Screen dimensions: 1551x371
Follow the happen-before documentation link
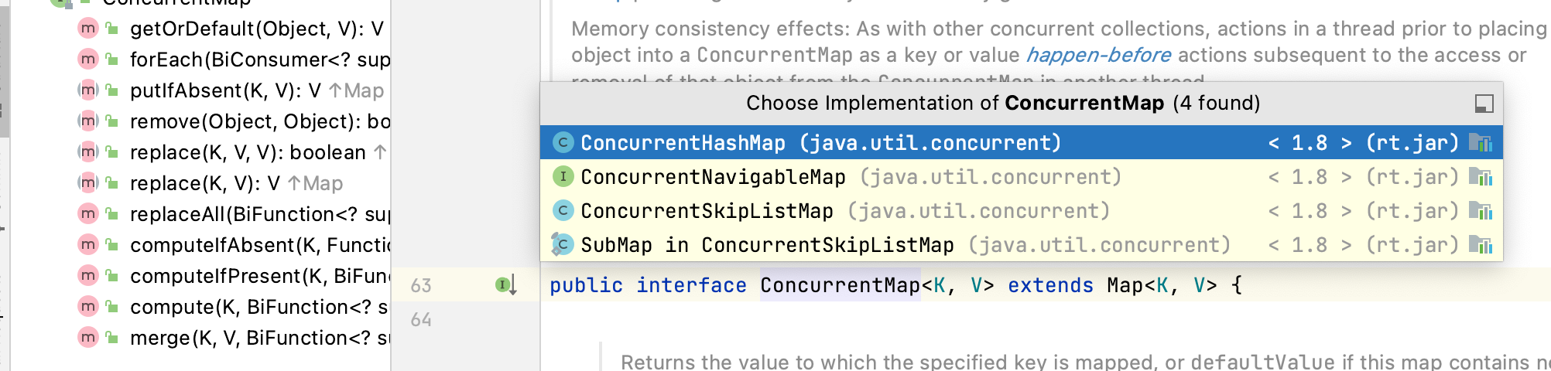point(1098,55)
